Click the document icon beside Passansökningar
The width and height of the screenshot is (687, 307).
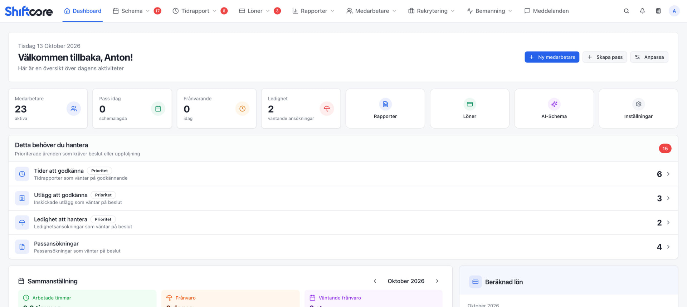(x=22, y=247)
